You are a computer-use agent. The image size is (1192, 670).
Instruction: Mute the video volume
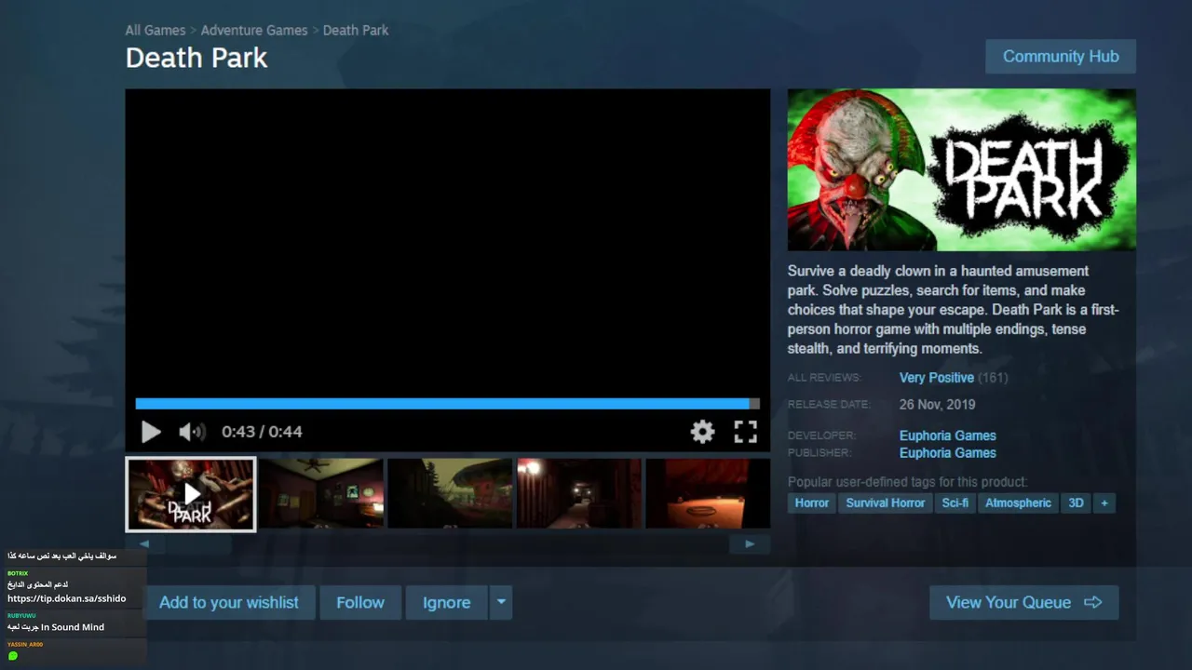click(192, 432)
